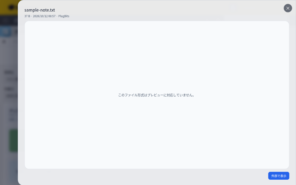Click the プレビューに対応していません message
Screen dimensions: 296x185
[x=156, y=95]
